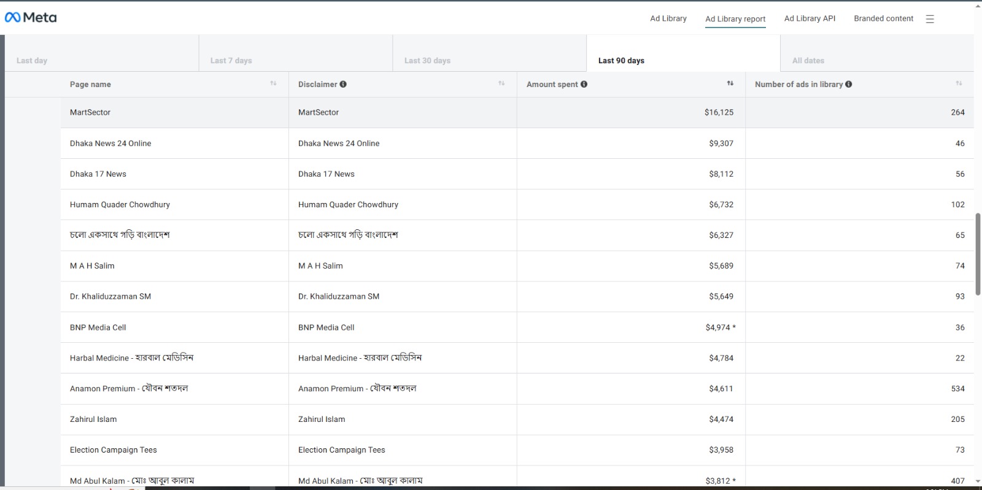Click $4,474 amount spent value
Viewport: 982px width, 490px height.
(721, 419)
